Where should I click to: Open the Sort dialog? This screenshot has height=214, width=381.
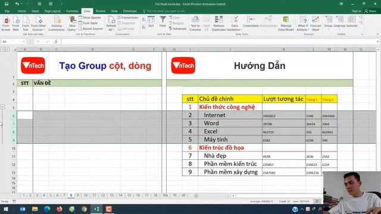coord(151,22)
